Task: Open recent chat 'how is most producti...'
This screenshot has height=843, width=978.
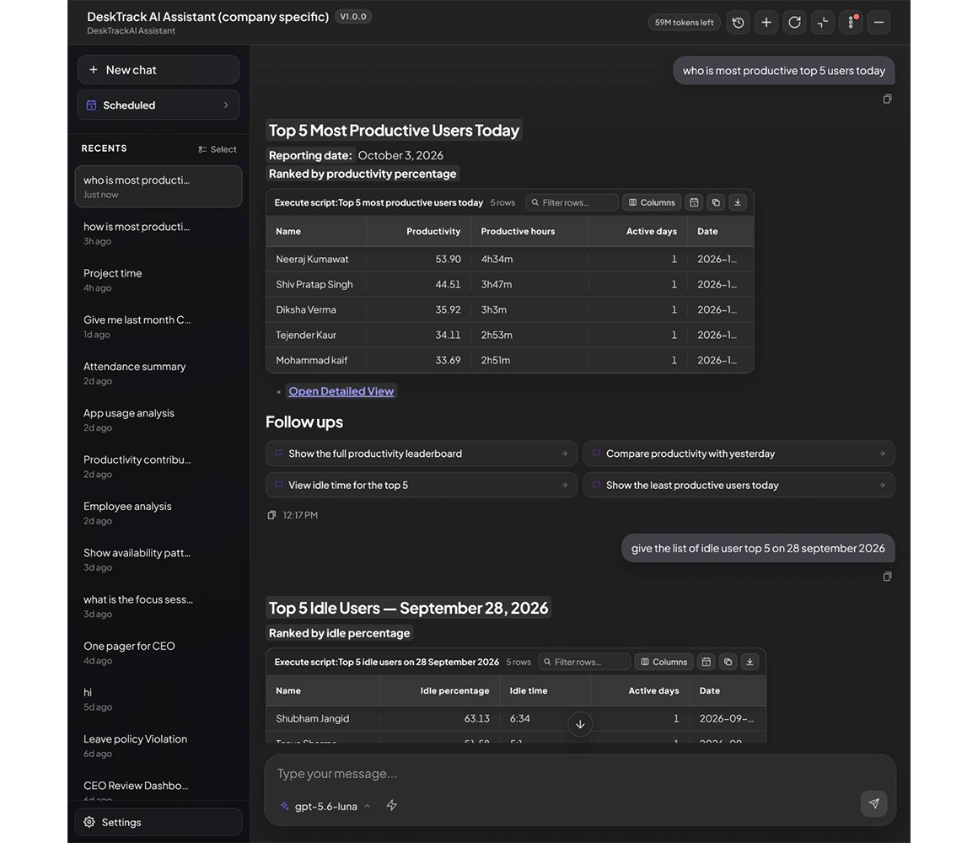Action: click(x=159, y=234)
